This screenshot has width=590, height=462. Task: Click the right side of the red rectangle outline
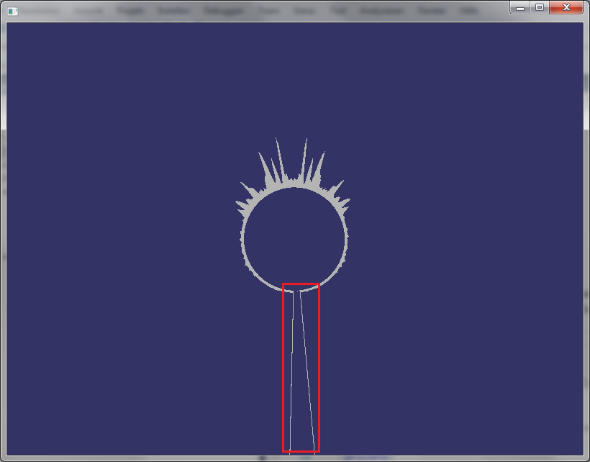(318, 367)
